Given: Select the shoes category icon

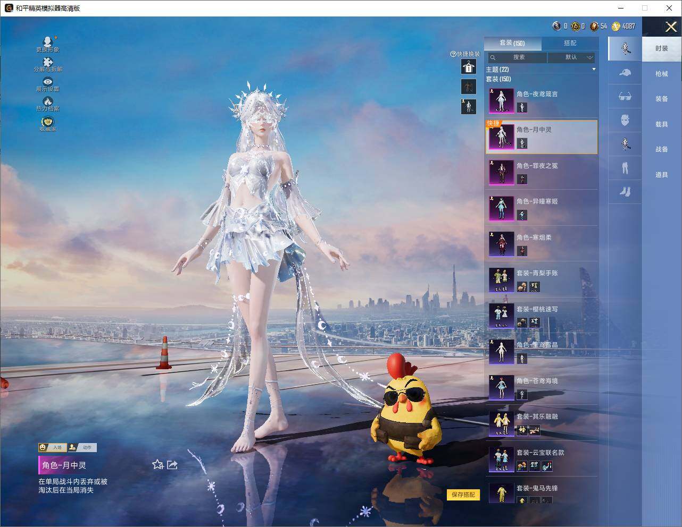Looking at the screenshot, I should click(625, 191).
